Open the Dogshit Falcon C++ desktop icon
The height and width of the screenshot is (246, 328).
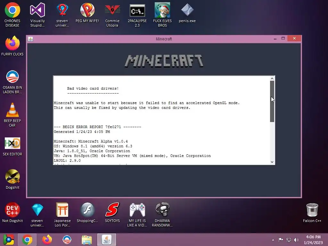coord(12,179)
